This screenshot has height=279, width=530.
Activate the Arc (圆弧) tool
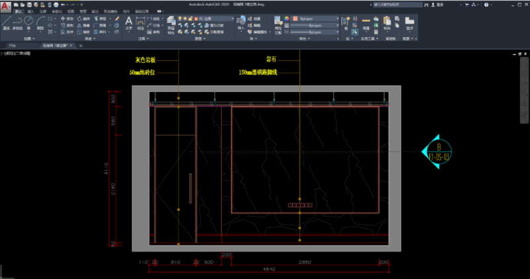(x=40, y=22)
